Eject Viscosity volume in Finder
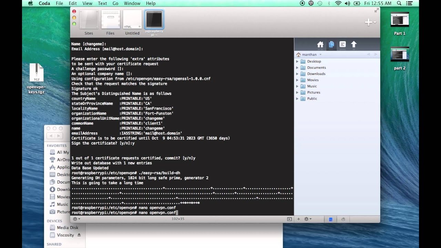Viewport: 441px width, 248px height. [x=79, y=235]
